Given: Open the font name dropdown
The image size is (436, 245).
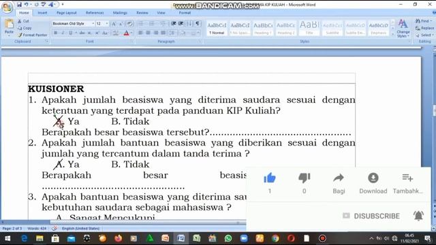Looking at the screenshot, I should [x=93, y=24].
